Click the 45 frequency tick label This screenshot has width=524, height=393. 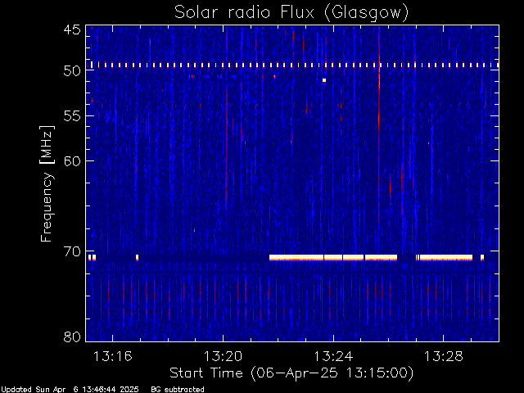tap(72, 29)
